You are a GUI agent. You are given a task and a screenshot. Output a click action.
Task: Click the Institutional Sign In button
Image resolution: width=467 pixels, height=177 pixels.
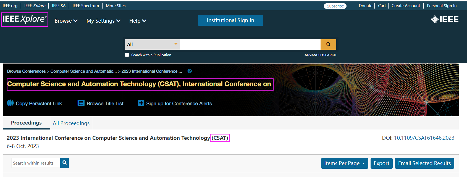[230, 20]
